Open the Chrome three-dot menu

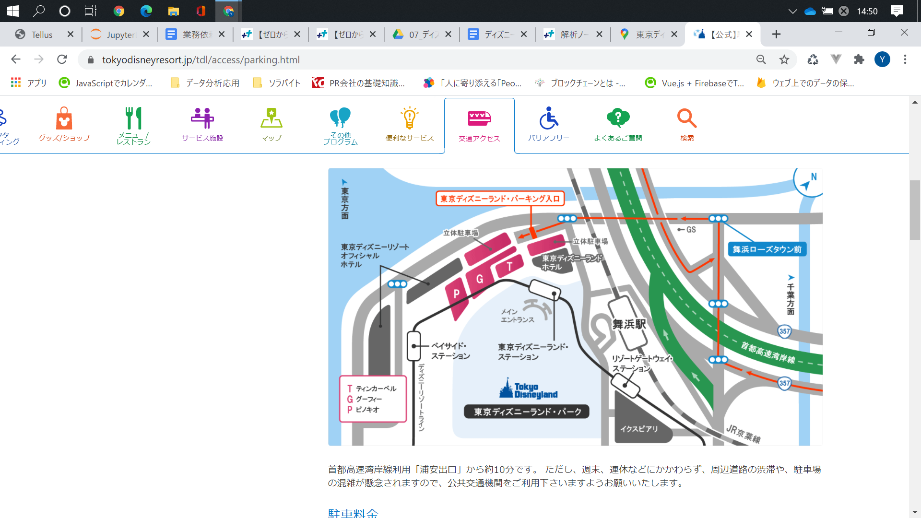tap(905, 59)
